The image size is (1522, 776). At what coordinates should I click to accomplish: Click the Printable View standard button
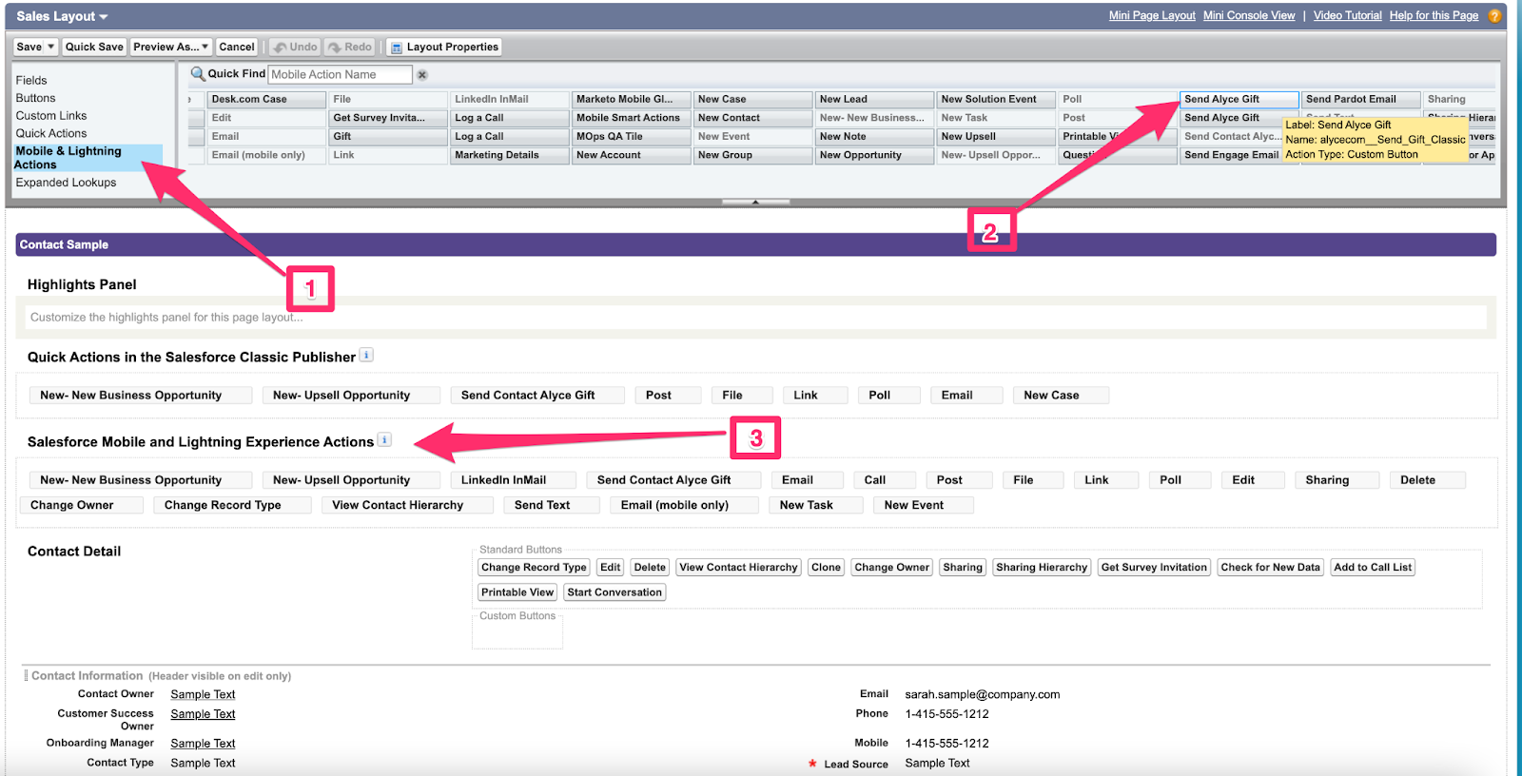tap(517, 592)
